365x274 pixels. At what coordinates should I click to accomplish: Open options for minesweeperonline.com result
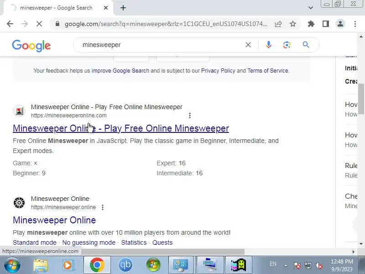[190, 116]
